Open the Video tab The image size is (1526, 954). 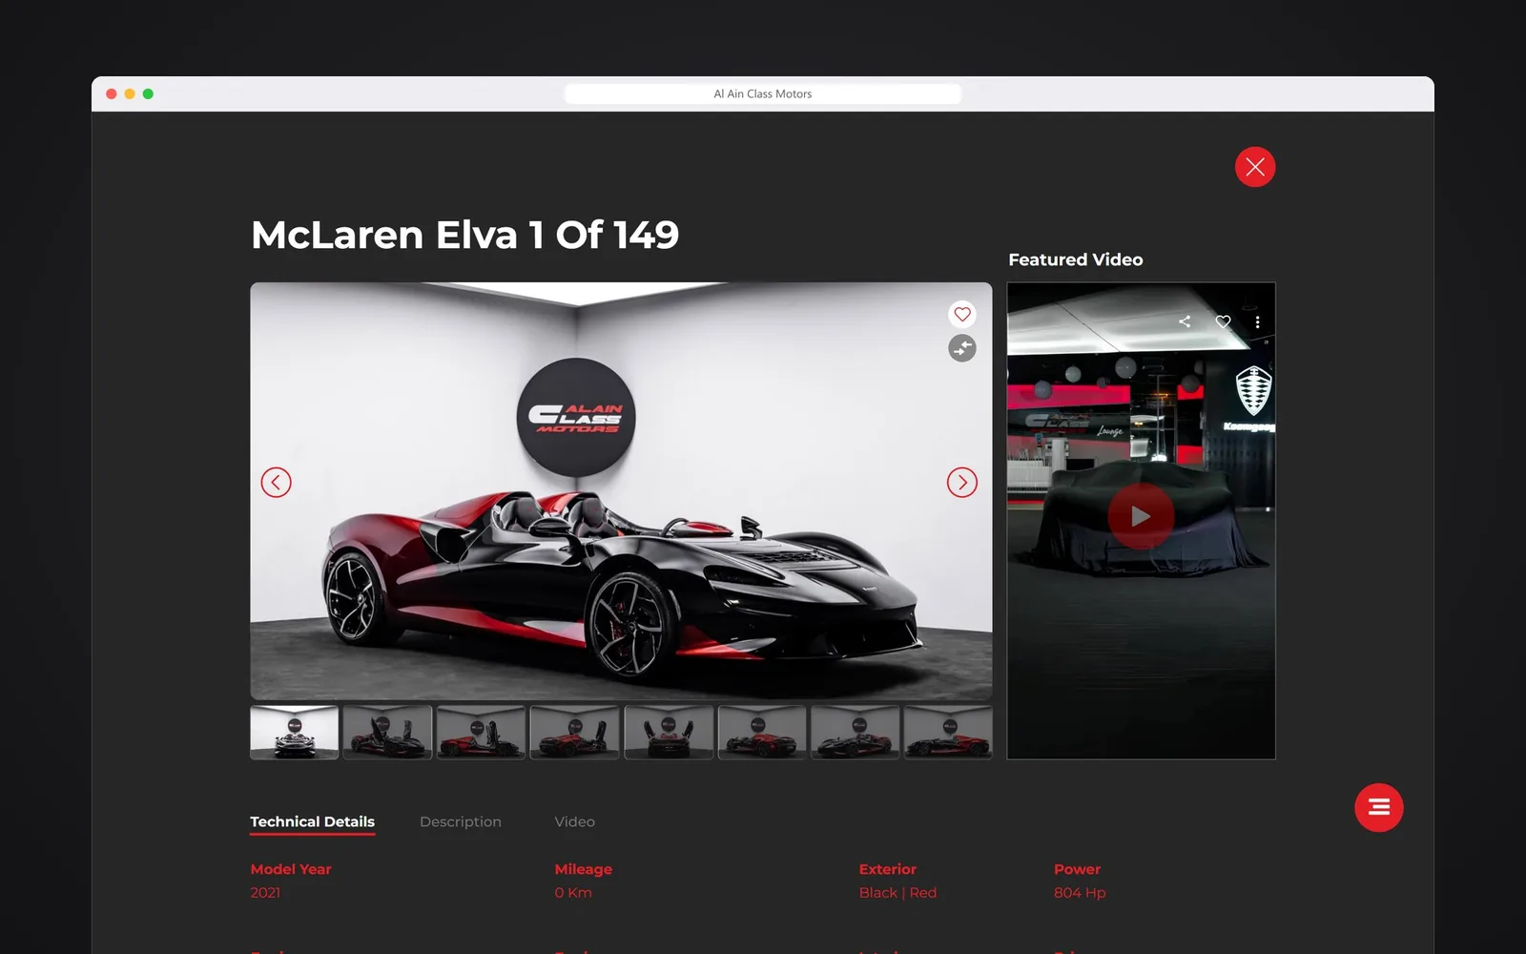click(575, 822)
